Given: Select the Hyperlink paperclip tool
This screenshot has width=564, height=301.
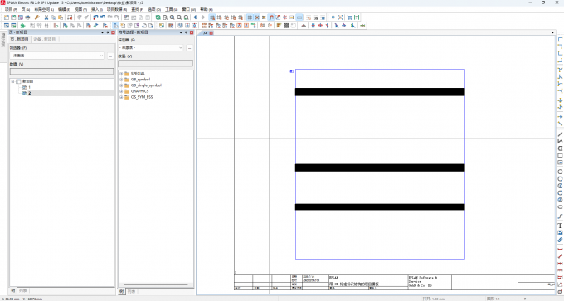Looking at the screenshot, I should pos(560,240).
